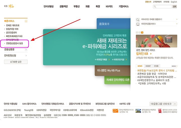This screenshot has width=181, height=128.
Task: Open 전자민원신청 arrow chevron
Action: 26,56
